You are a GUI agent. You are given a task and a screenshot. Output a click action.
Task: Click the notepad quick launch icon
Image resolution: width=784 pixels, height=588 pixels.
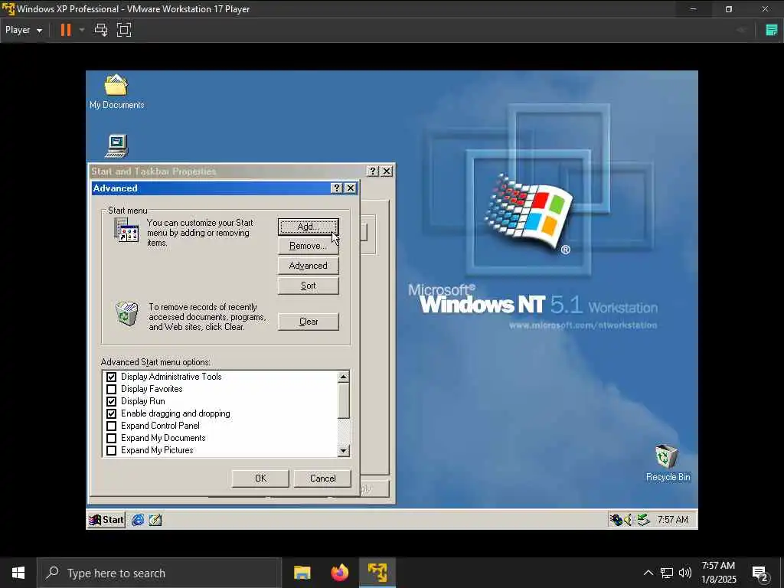click(155, 520)
